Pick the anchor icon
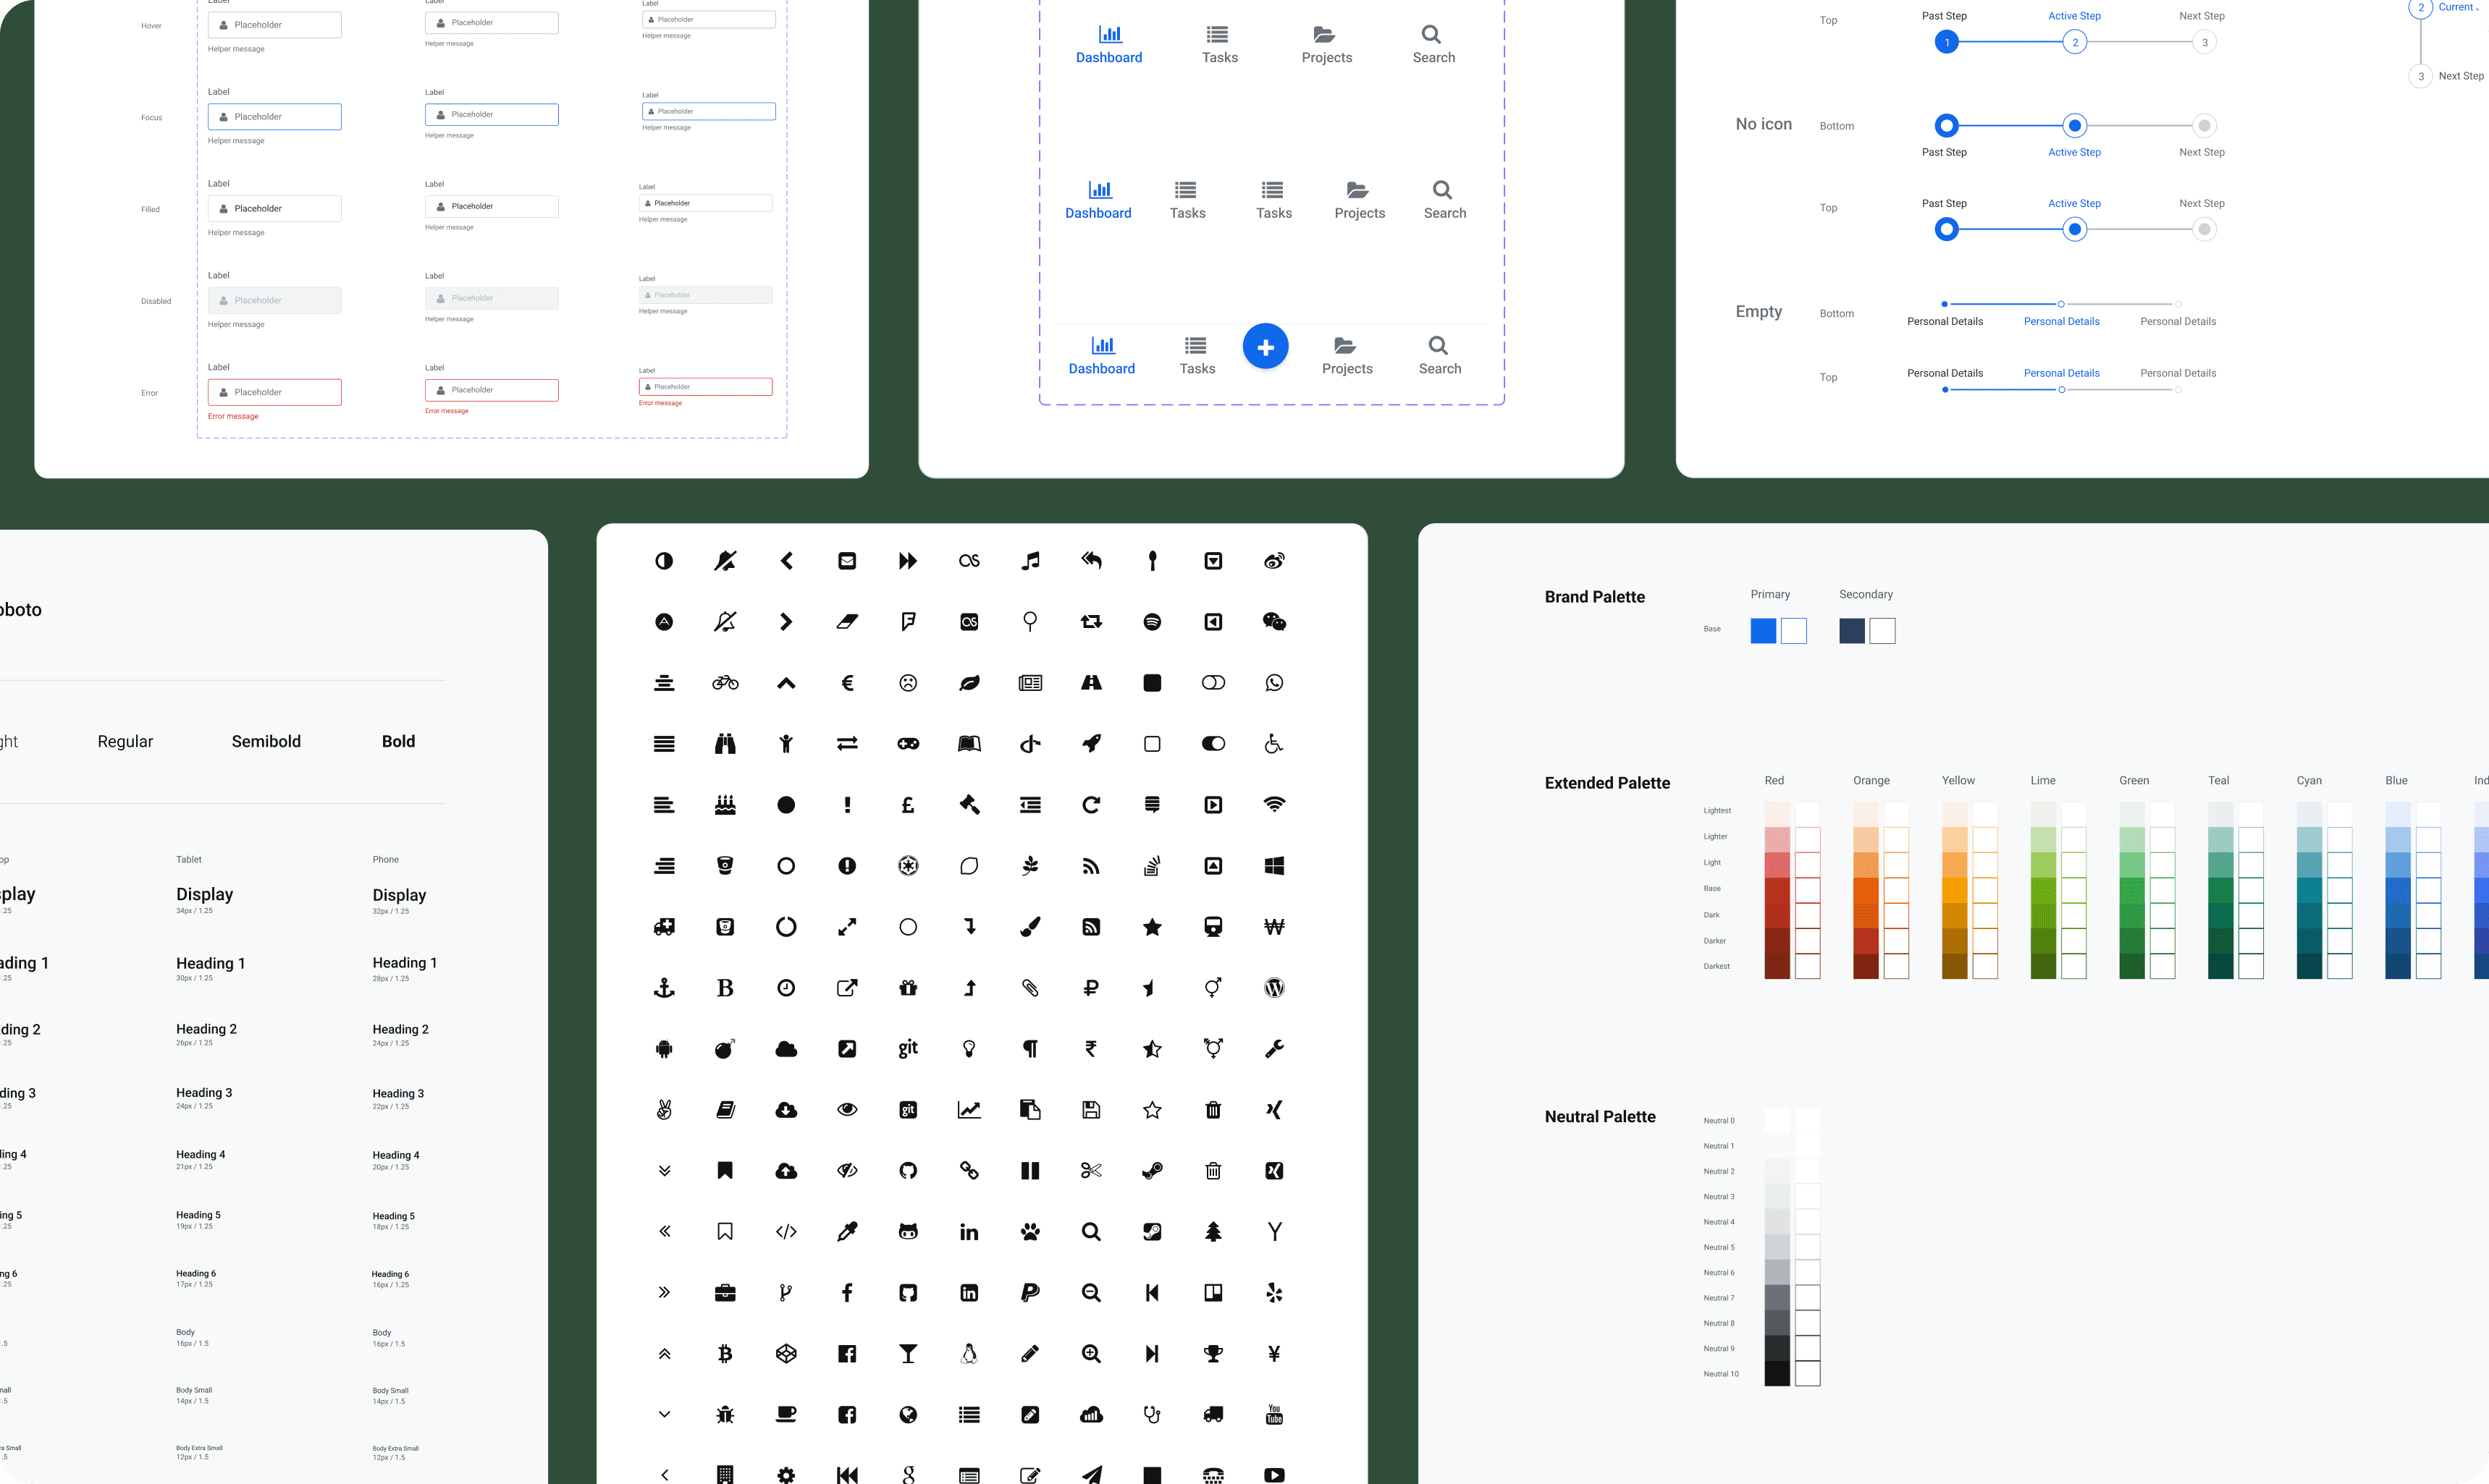This screenshot has width=2489, height=1484. pyautogui.click(x=663, y=988)
